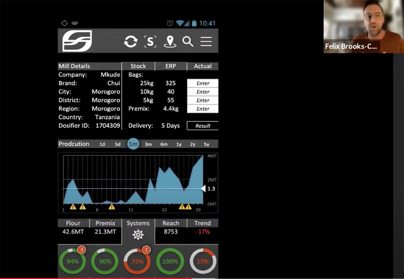Tap the refresh sync icon
404x279 pixels.
[x=131, y=41]
